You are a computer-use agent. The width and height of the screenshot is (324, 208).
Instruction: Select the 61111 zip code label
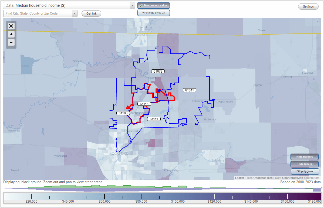154,119
